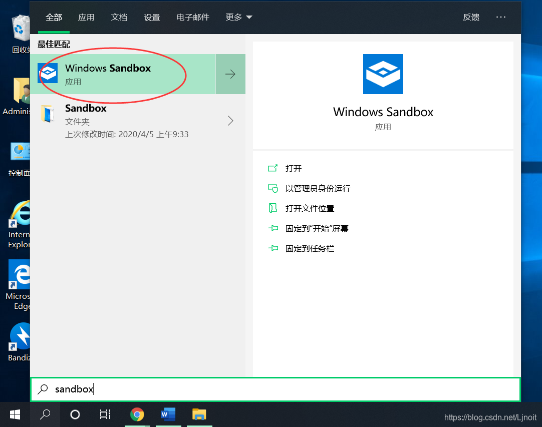Viewport: 542px width, 427px height.
Task: Open the 设置 search tab
Action: point(152,18)
